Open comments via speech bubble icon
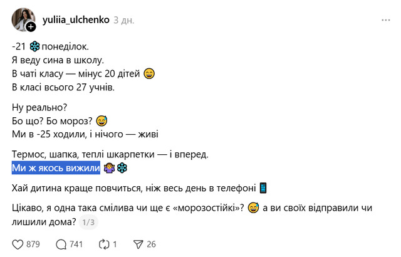The image size is (401, 257). 61,244
